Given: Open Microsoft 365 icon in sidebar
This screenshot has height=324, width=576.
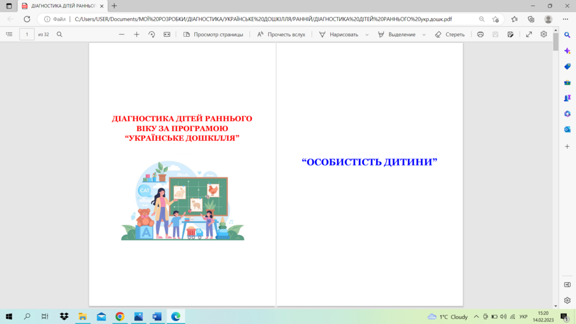Looking at the screenshot, I should tap(567, 114).
